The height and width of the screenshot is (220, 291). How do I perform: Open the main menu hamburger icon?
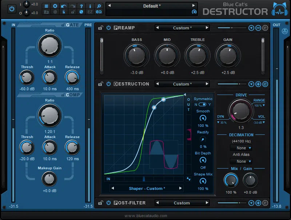47,6
